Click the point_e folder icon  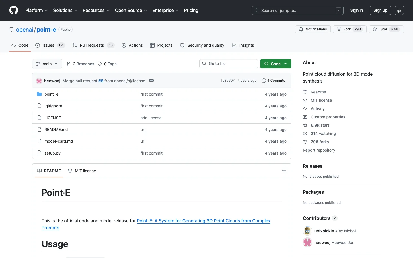coord(39,94)
